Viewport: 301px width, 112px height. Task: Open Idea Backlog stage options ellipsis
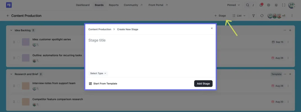pyautogui.click(x=285, y=30)
